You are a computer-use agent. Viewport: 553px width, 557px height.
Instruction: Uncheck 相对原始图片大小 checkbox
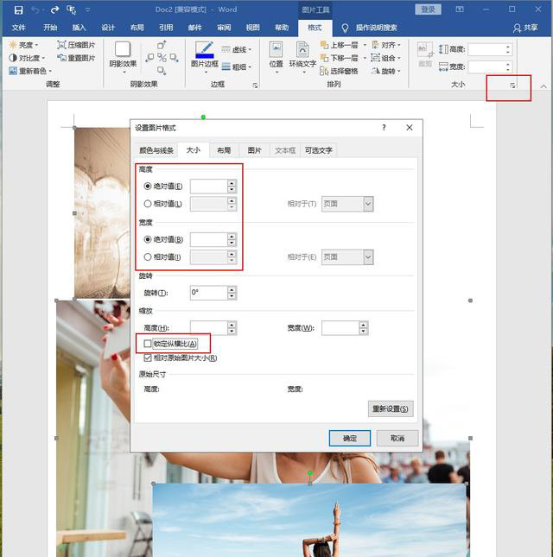pos(148,358)
